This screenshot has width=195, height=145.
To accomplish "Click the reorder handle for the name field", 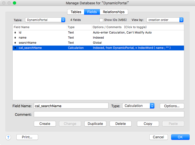I will [15, 38].
